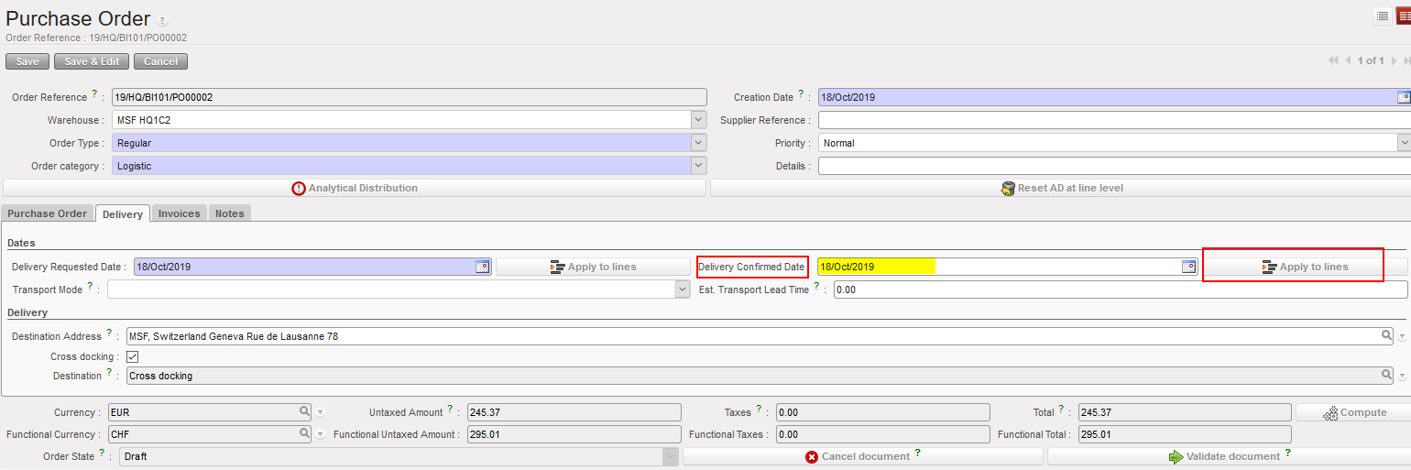Expand the Transport Mode dropdown

(683, 290)
